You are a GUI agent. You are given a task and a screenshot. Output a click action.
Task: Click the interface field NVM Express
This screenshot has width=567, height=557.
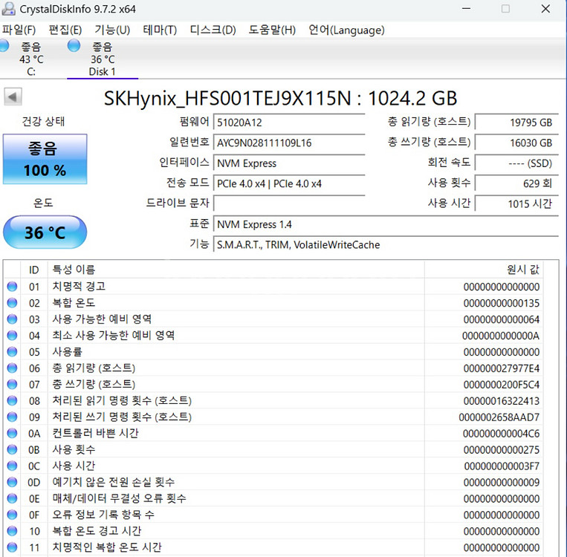click(289, 163)
